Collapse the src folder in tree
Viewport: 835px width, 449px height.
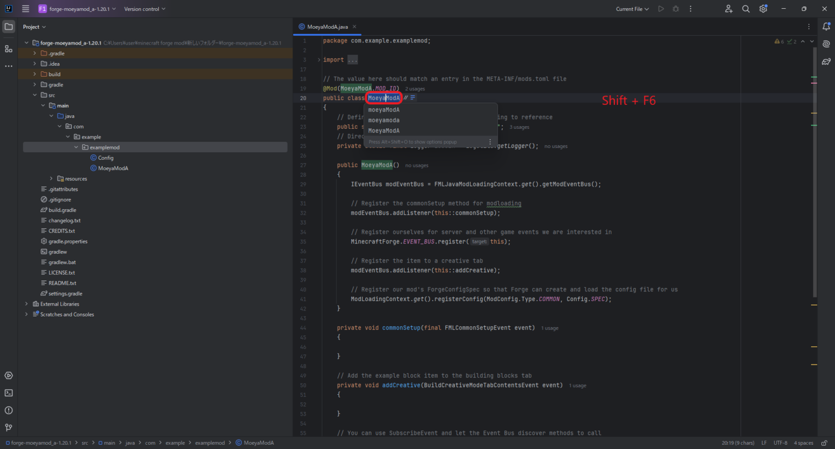35,95
